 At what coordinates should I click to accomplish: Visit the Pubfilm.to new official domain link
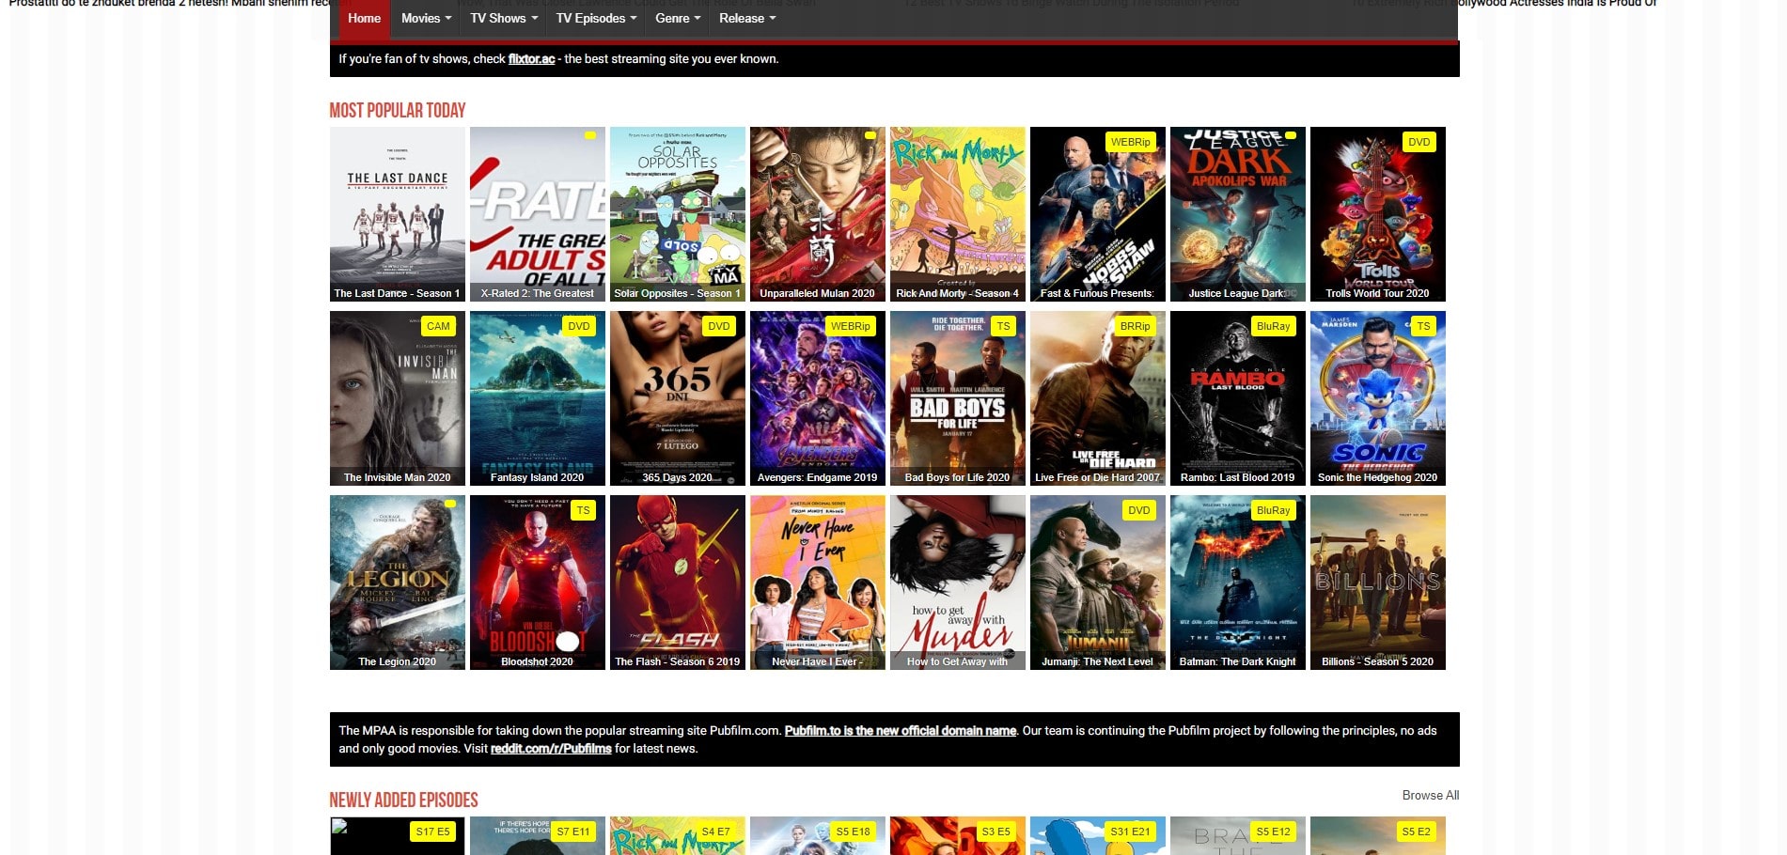[x=900, y=730]
